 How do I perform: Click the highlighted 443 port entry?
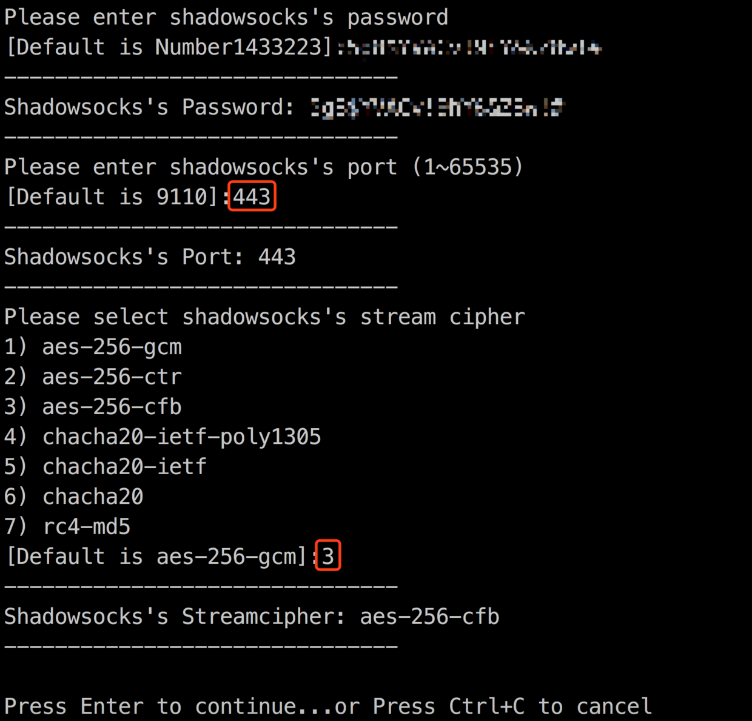click(252, 196)
